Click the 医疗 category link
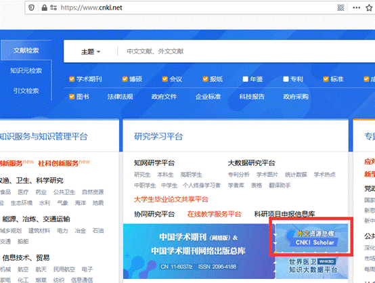The image size is (375, 283). click(23, 192)
